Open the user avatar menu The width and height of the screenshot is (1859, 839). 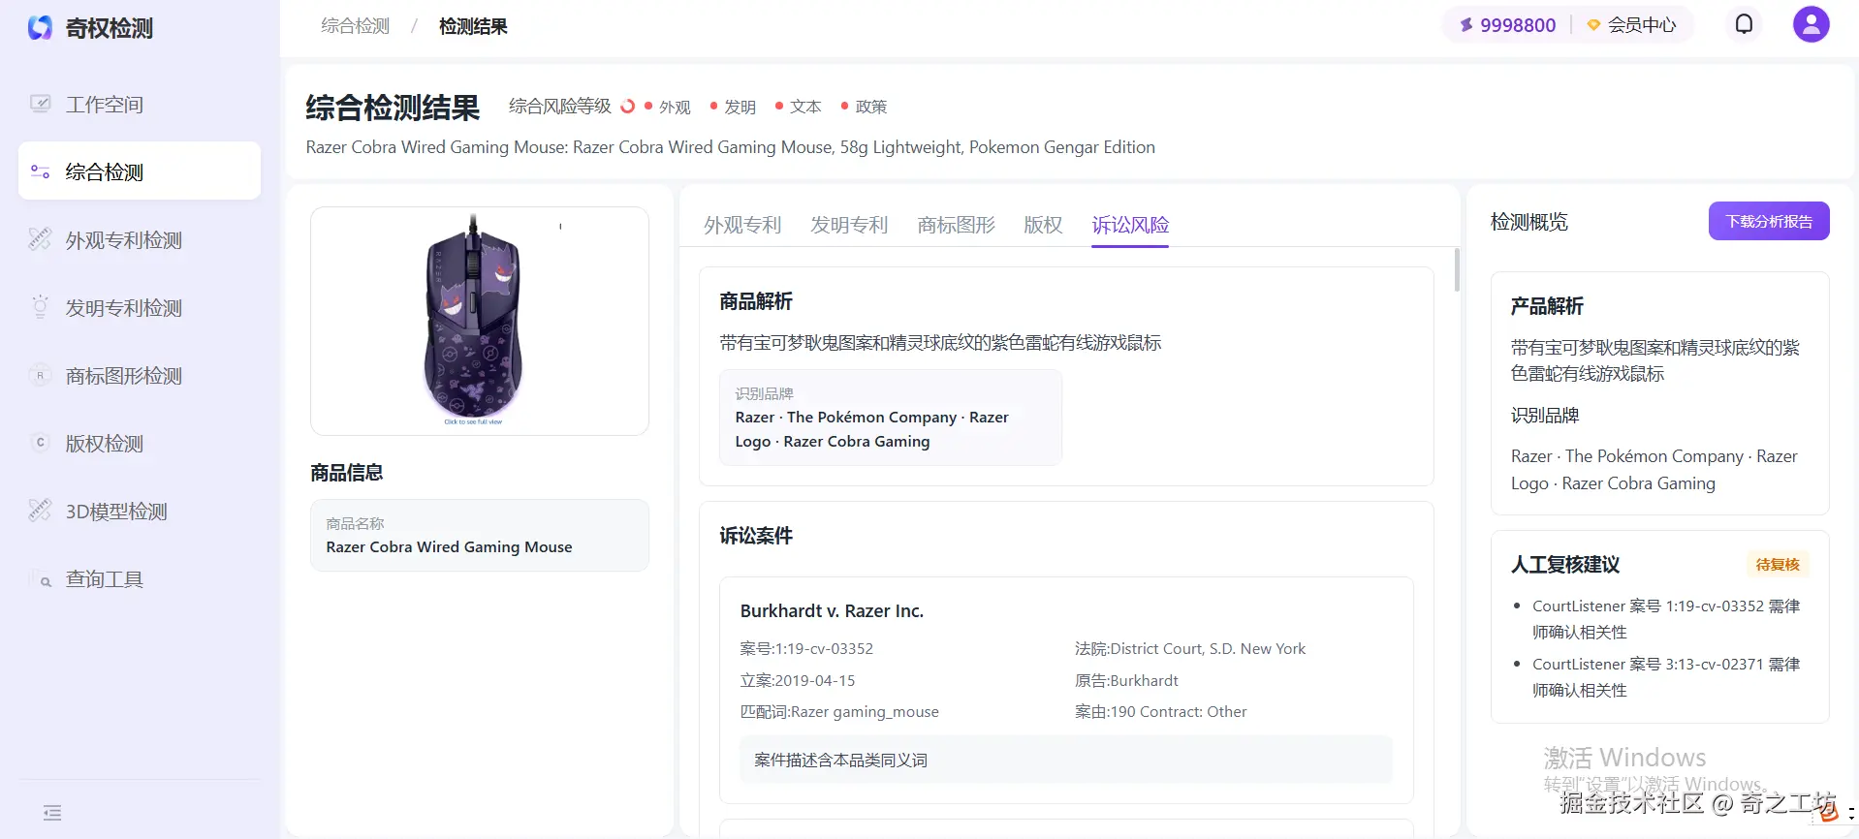point(1811,24)
